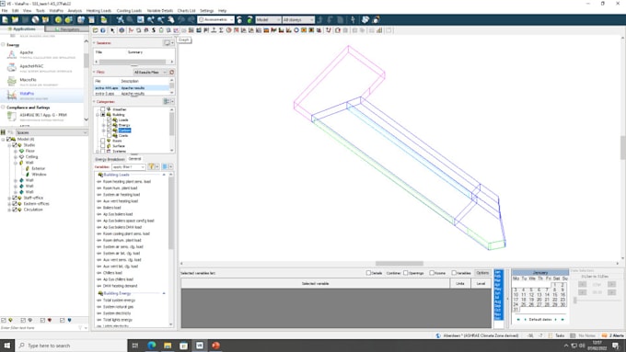Select the Room heating plant sens. load variable
The height and width of the screenshot is (352, 626).
point(126,181)
